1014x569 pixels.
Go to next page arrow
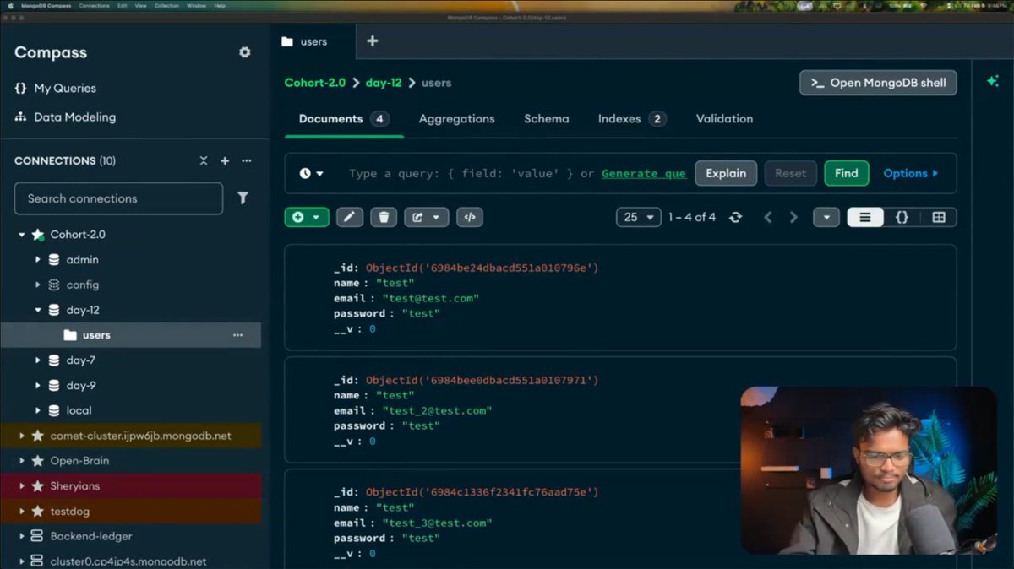point(793,217)
